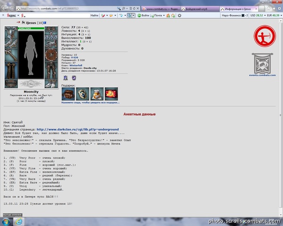This screenshot has width=283, height=226.
Task: Click the small clock icon near last-seen time
Action: click(42, 97)
